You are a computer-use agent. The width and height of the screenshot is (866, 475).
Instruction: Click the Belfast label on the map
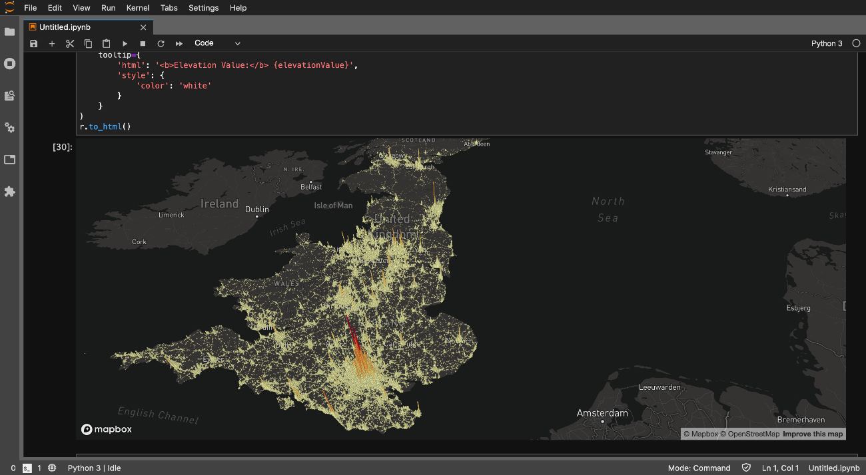click(311, 187)
